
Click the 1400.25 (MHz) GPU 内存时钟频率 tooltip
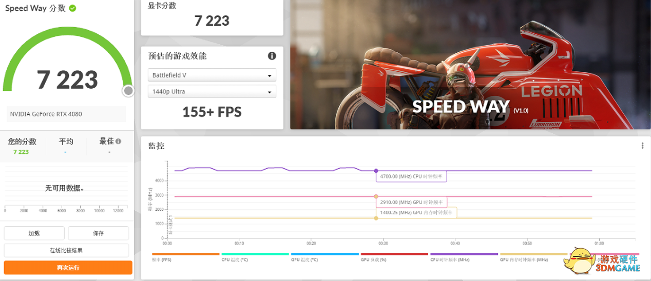coord(416,212)
